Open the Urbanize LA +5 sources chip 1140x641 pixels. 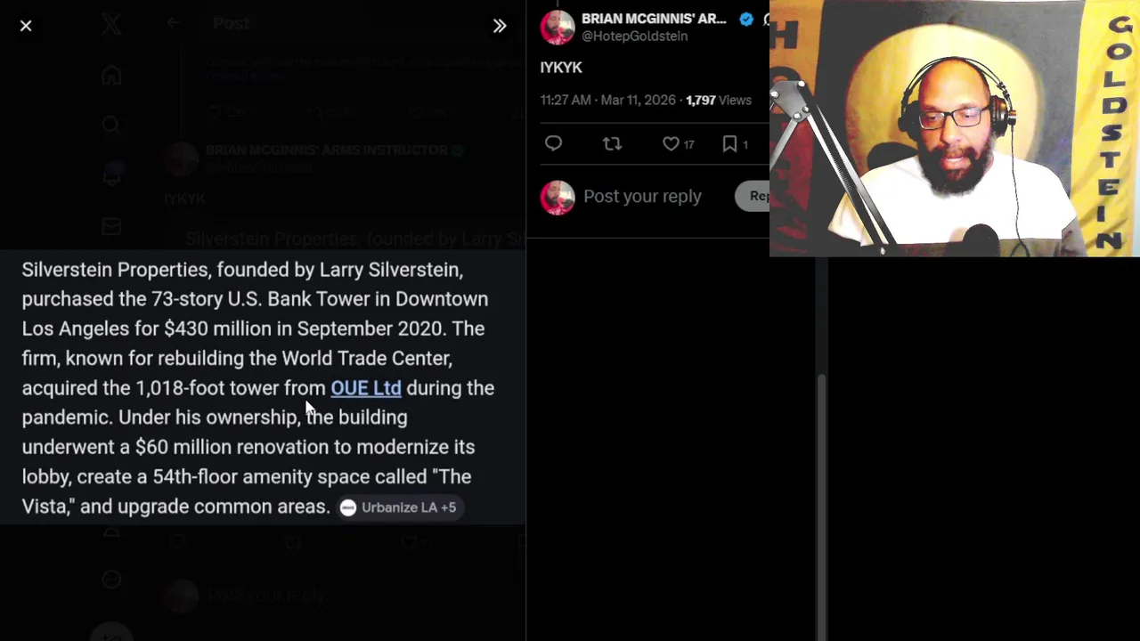398,507
